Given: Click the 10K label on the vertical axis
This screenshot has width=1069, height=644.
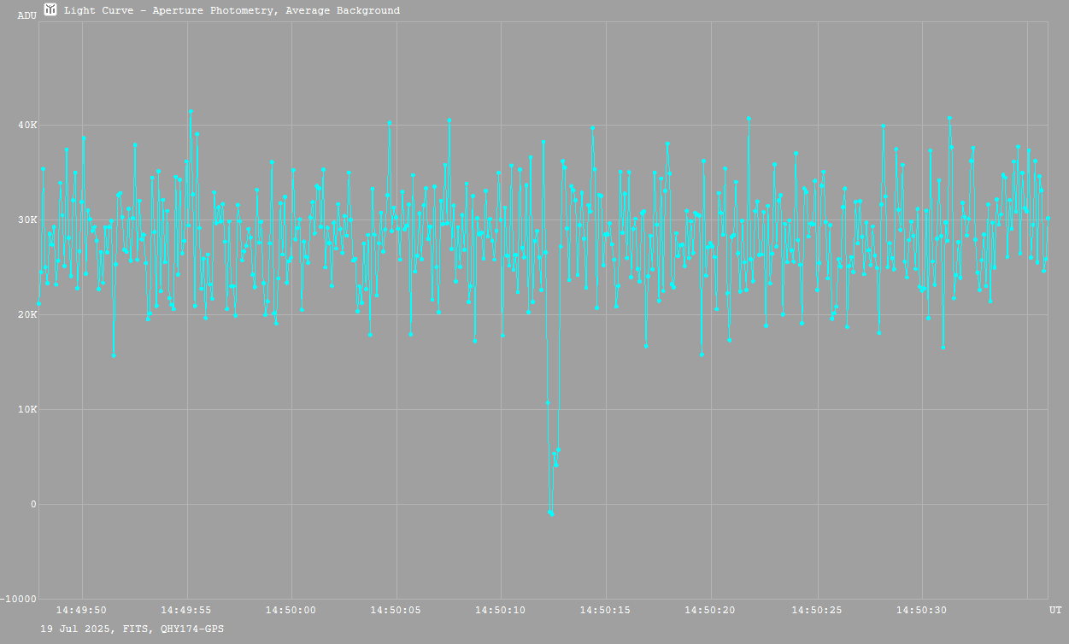Looking at the screenshot, I should (x=28, y=410).
